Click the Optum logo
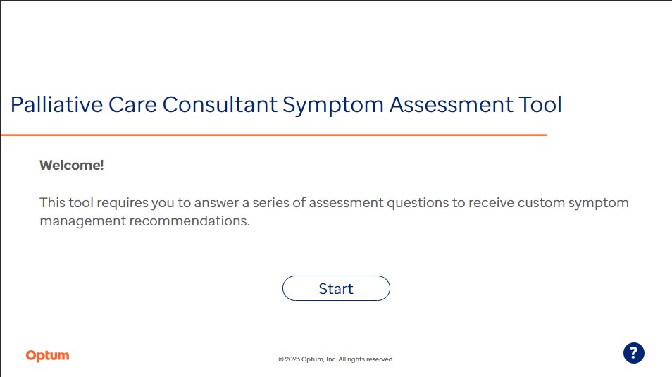Image resolution: width=672 pixels, height=377 pixels. 48,356
